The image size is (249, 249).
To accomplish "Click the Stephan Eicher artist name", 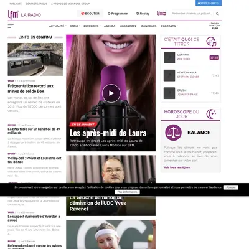I will [x=188, y=77].
